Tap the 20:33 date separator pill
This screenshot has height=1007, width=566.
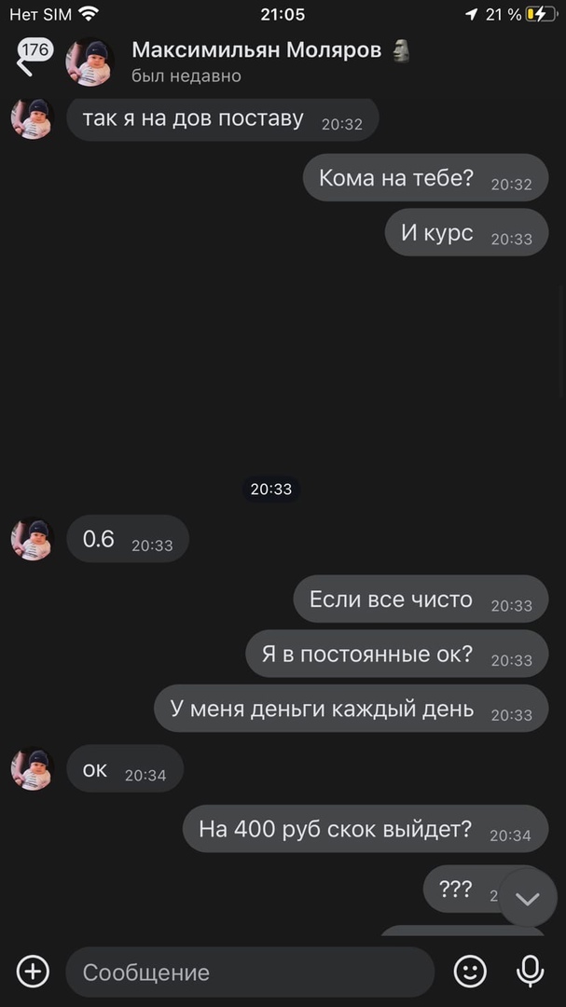pyautogui.click(x=271, y=490)
